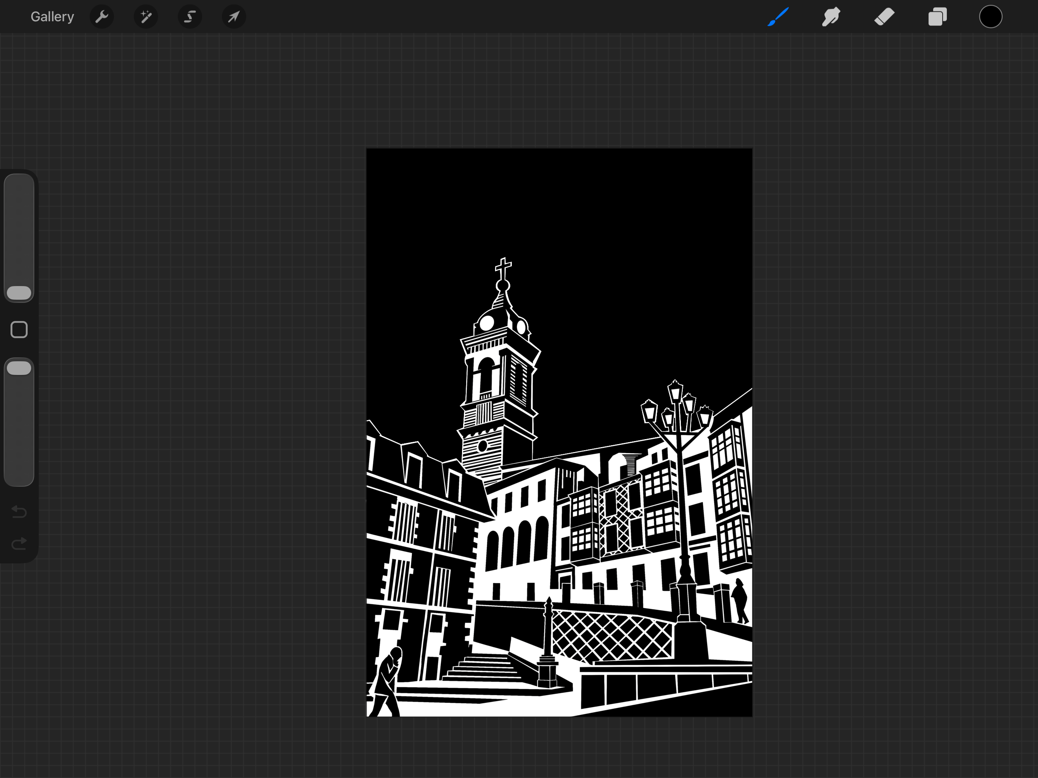Tap the Undo arrow
This screenshot has height=778, width=1038.
click(19, 511)
